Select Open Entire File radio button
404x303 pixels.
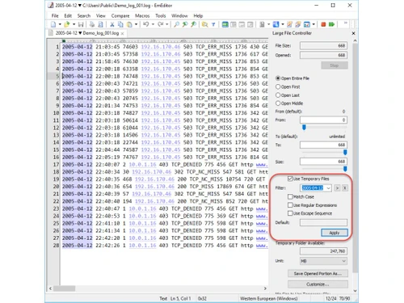coord(278,78)
